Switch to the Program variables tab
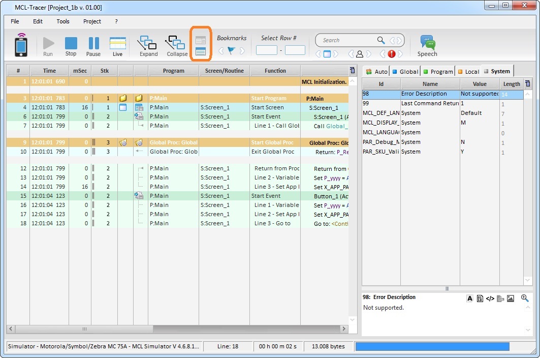 (x=438, y=71)
